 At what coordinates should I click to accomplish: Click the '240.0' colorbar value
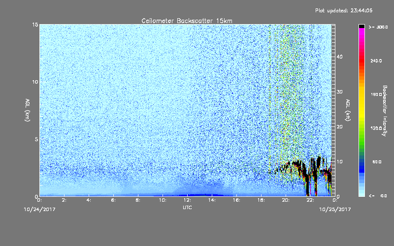click(x=376, y=61)
